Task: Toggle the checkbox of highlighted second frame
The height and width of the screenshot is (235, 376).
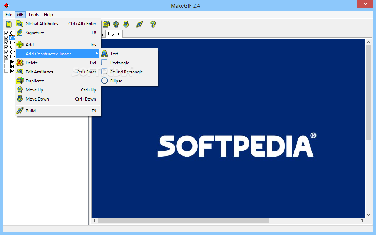Action: pyautogui.click(x=7, y=38)
